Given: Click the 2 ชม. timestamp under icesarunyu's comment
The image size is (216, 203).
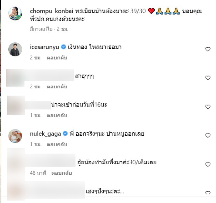Looking at the screenshot, I should (x=36, y=58).
